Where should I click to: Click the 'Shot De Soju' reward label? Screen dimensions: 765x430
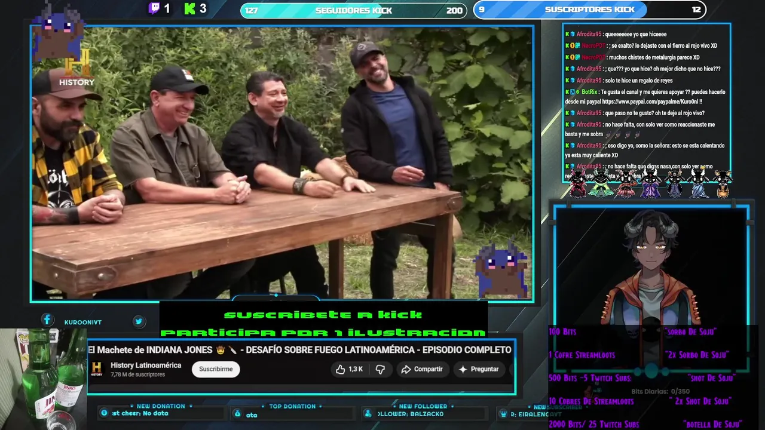point(710,378)
